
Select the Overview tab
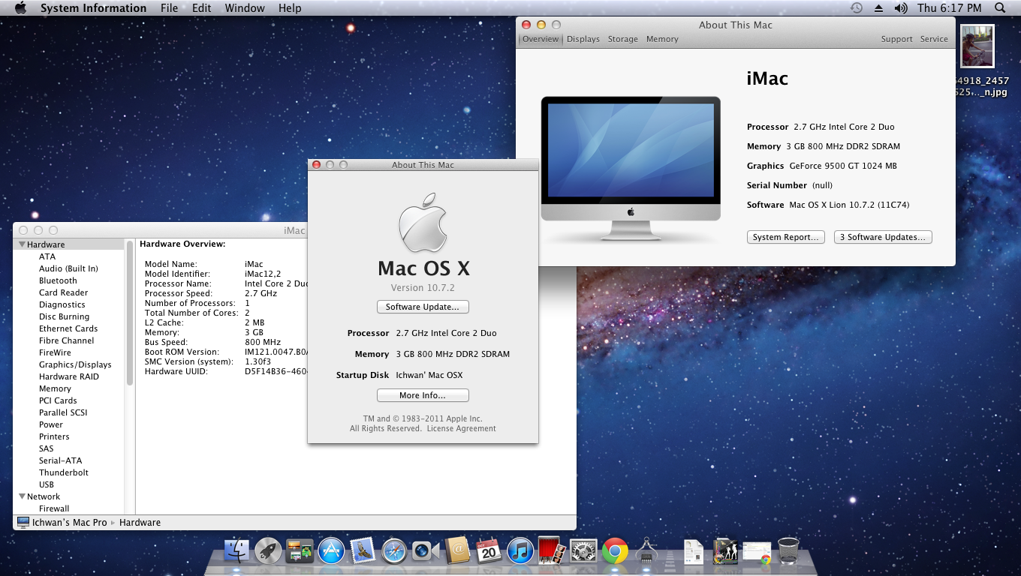pyautogui.click(x=541, y=39)
